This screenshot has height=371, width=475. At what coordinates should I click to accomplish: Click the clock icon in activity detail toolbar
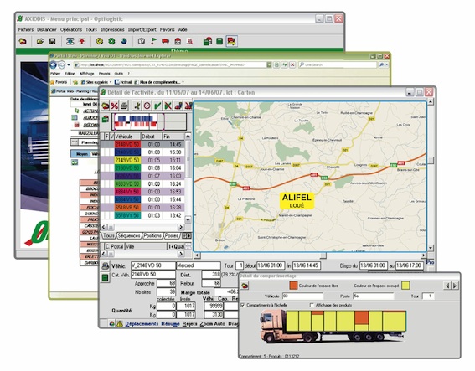[147, 106]
